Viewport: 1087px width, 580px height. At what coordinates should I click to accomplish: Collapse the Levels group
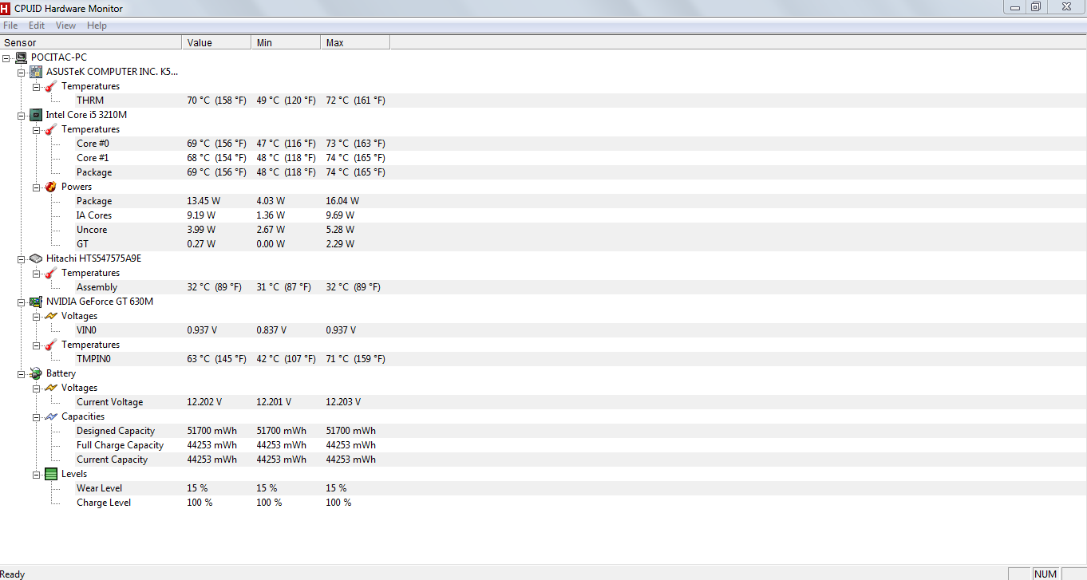pyautogui.click(x=37, y=474)
